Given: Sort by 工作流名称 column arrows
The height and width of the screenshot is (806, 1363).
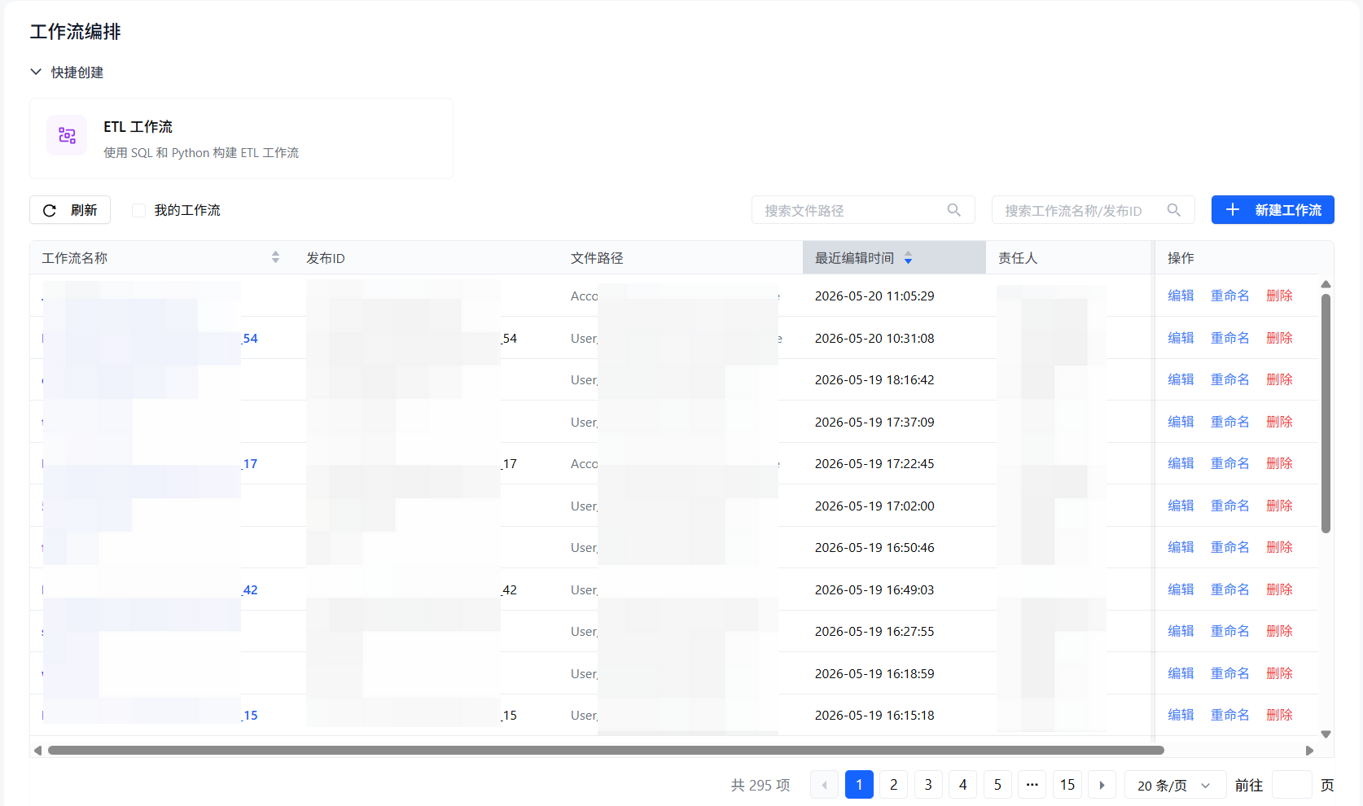Looking at the screenshot, I should [x=275, y=257].
